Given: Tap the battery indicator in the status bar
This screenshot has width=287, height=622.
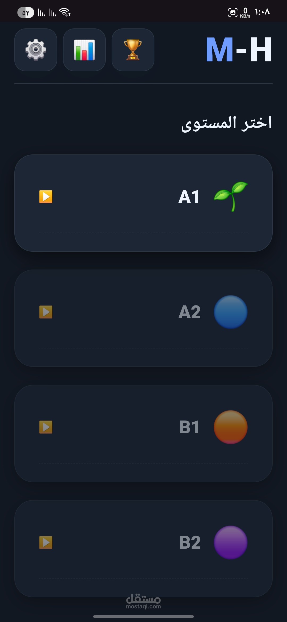Looking at the screenshot, I should pos(26,12).
